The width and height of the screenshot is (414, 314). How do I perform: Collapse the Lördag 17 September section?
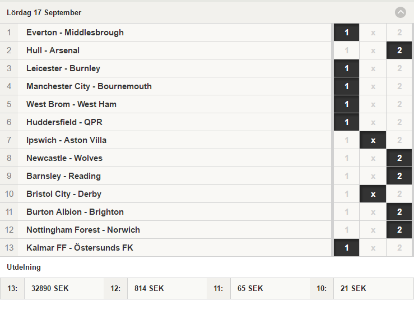pyautogui.click(x=400, y=12)
